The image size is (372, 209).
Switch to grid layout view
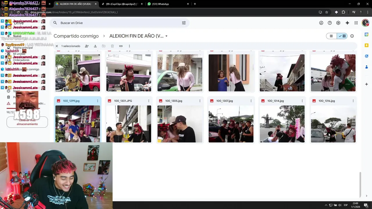[x=342, y=36]
